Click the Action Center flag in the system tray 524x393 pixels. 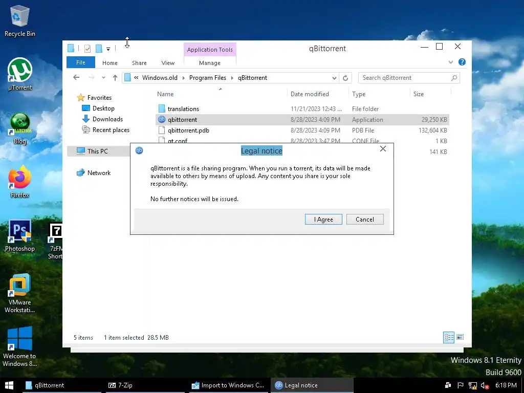pos(460,385)
